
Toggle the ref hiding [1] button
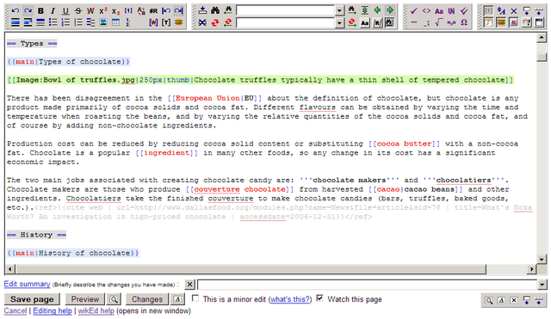tap(488, 11)
